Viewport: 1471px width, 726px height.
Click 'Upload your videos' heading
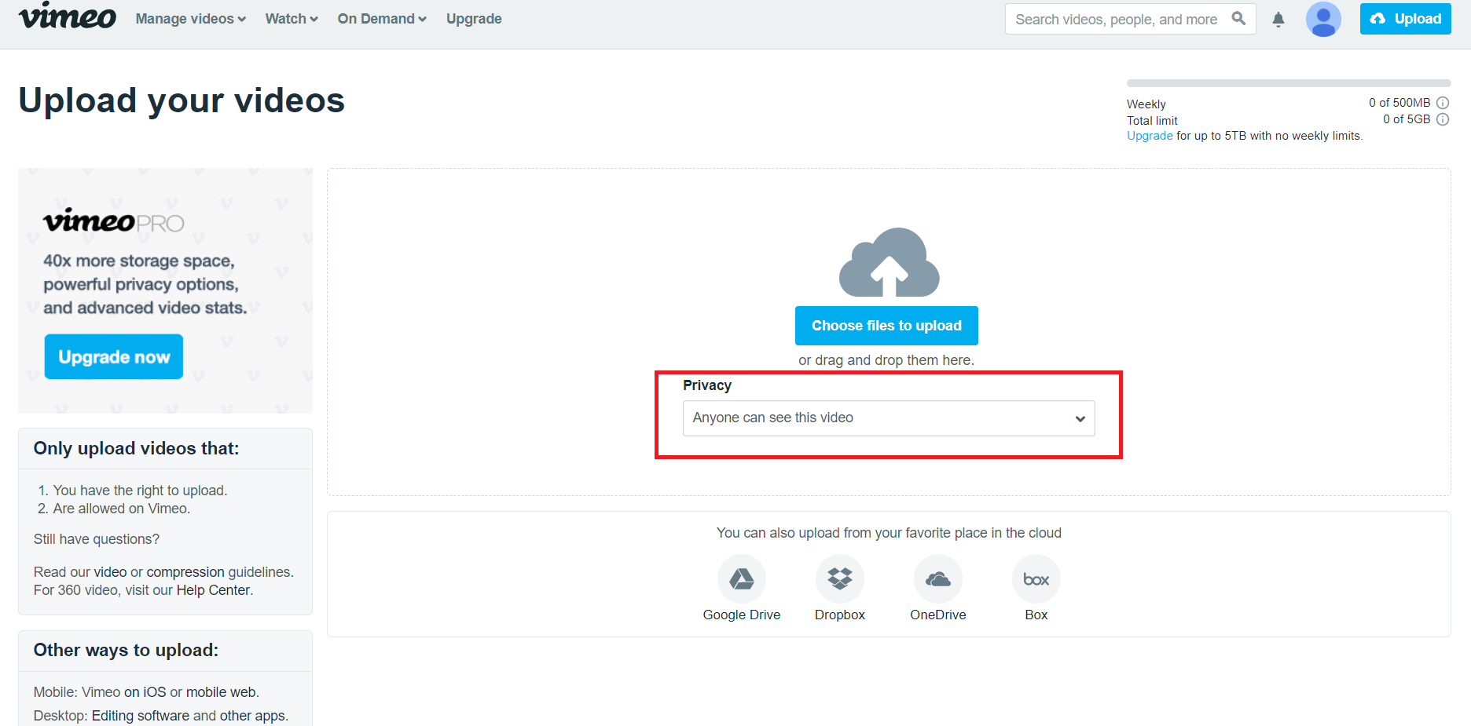[x=182, y=100]
